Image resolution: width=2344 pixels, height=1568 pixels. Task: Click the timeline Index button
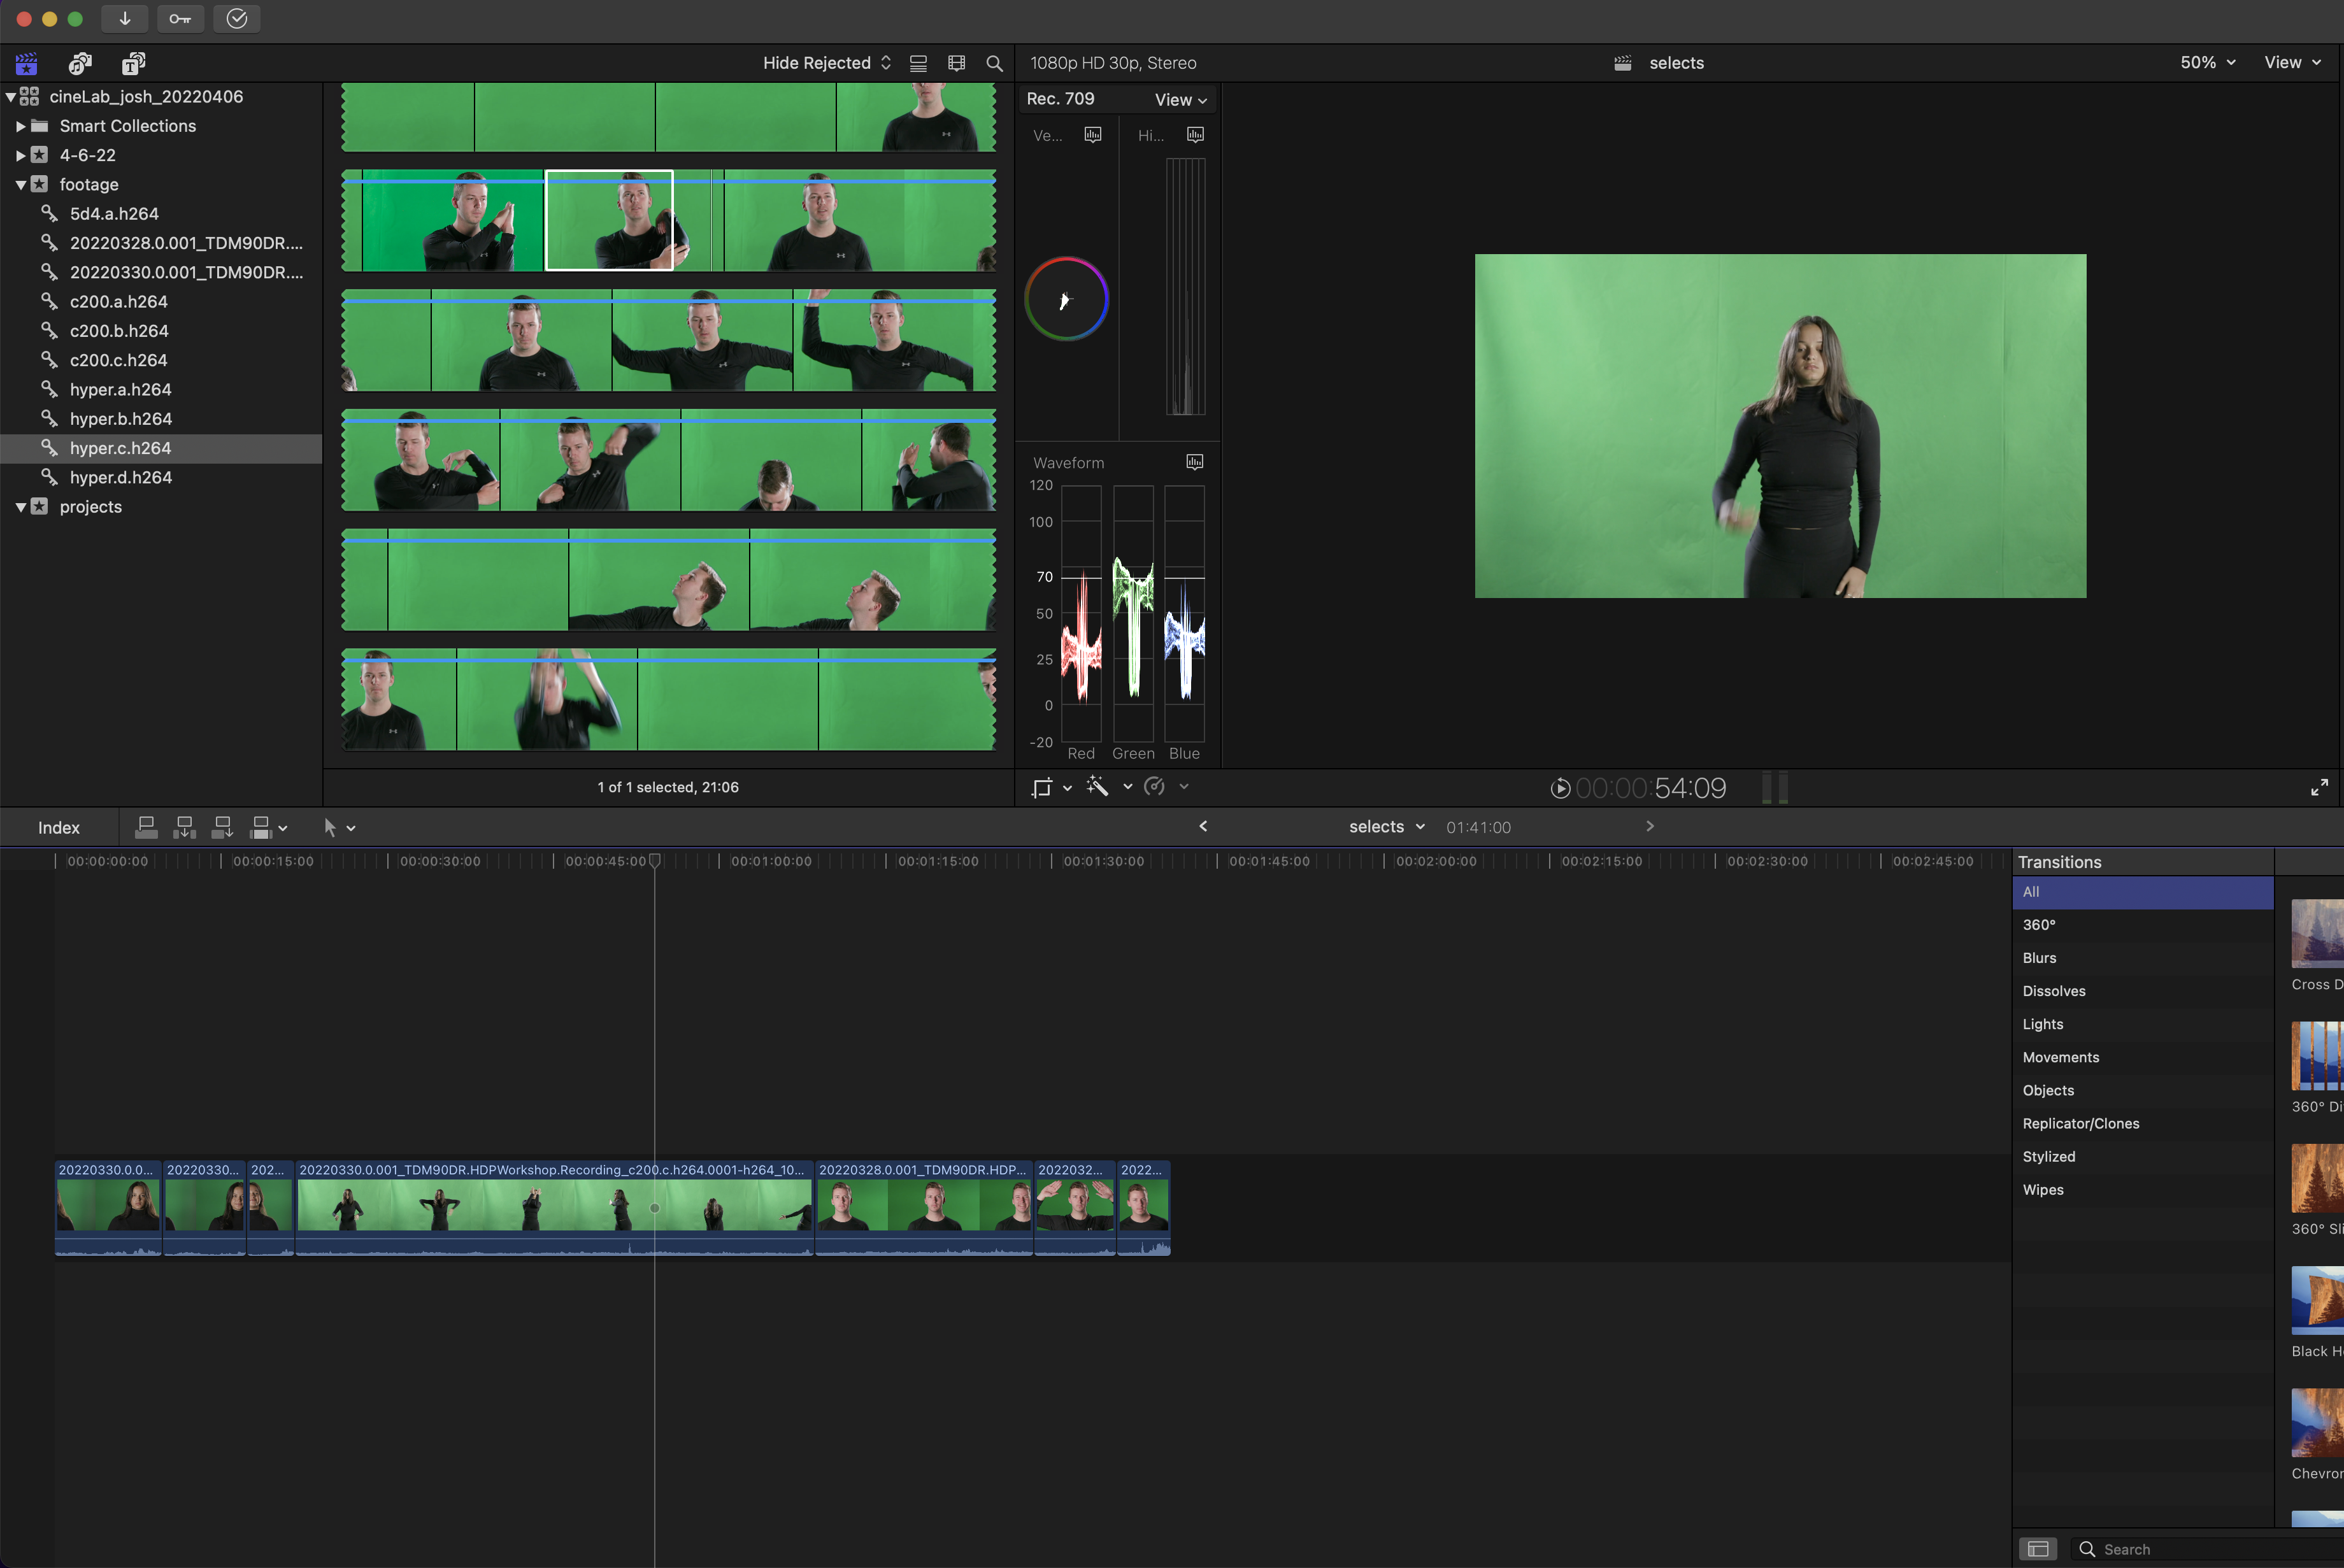point(58,828)
